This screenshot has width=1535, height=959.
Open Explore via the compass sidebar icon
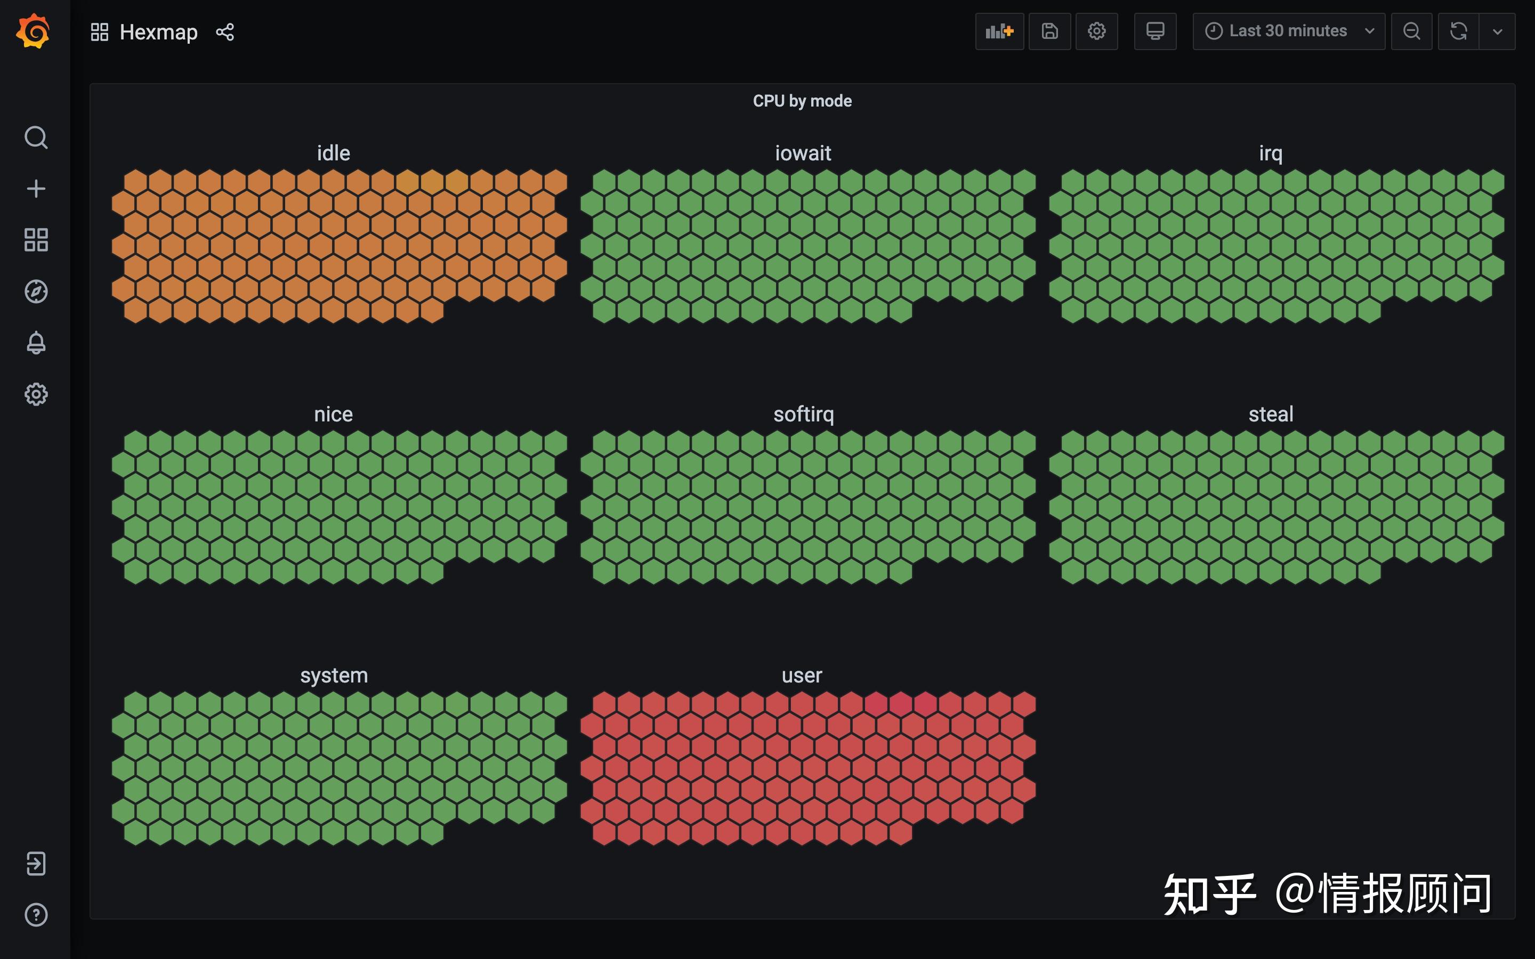point(36,291)
